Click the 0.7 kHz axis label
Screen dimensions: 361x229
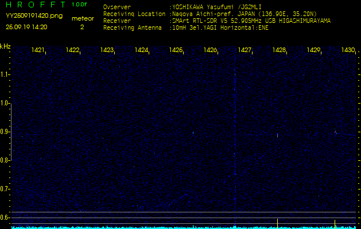click(5, 189)
